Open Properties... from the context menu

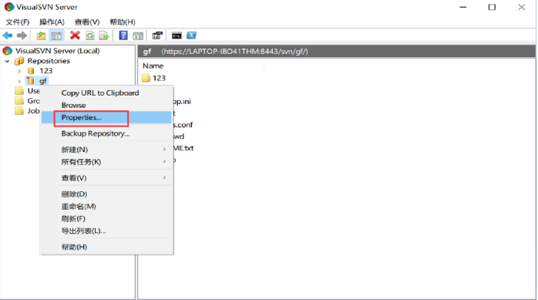[x=106, y=117]
